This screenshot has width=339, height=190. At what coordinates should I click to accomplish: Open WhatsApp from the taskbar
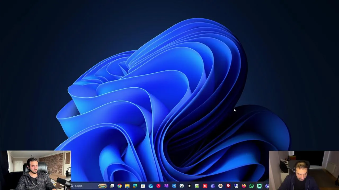click(x=251, y=186)
